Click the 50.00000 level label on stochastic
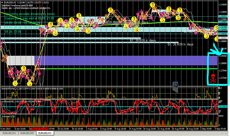The height and width of the screenshot is (136, 230). [223, 107]
